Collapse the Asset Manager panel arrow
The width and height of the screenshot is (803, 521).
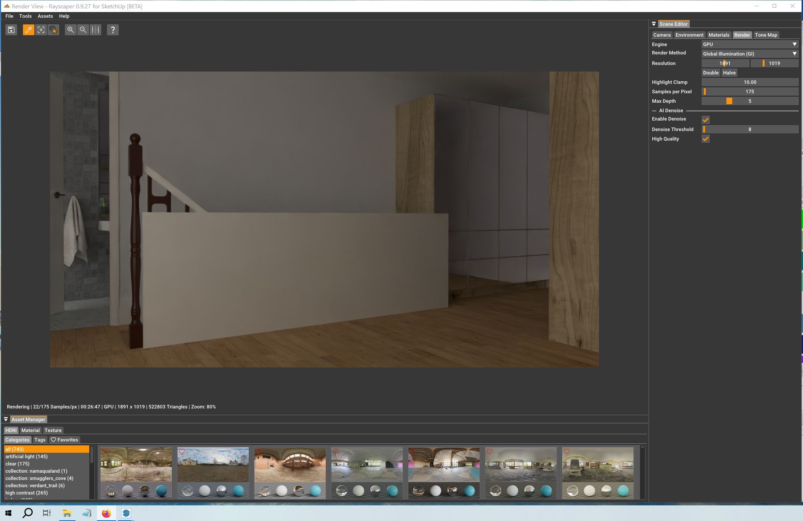point(6,419)
